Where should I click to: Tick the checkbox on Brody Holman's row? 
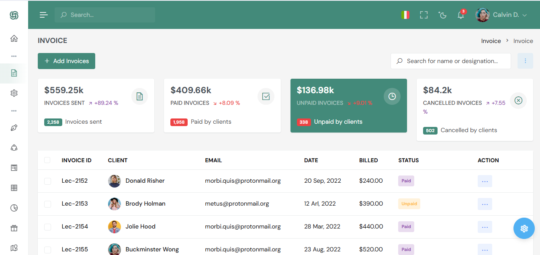coord(47,204)
